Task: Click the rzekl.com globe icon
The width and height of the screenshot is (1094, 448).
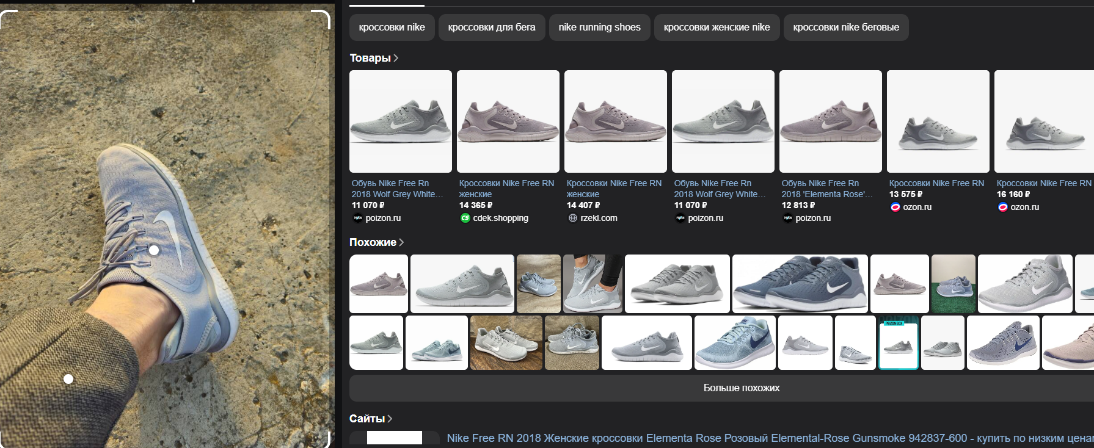Action: coord(572,218)
